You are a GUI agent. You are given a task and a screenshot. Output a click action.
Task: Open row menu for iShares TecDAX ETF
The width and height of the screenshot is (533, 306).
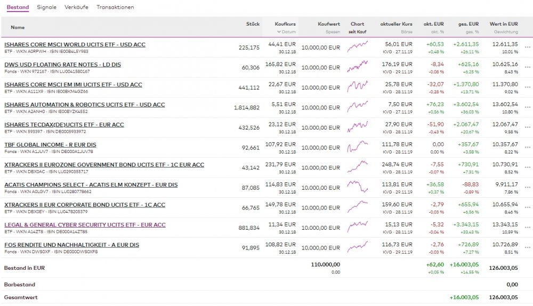(x=528, y=128)
